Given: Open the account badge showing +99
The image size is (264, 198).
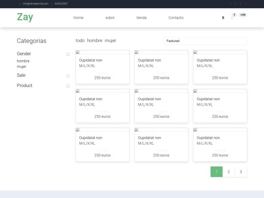Looking at the screenshot, I should tap(243, 15).
